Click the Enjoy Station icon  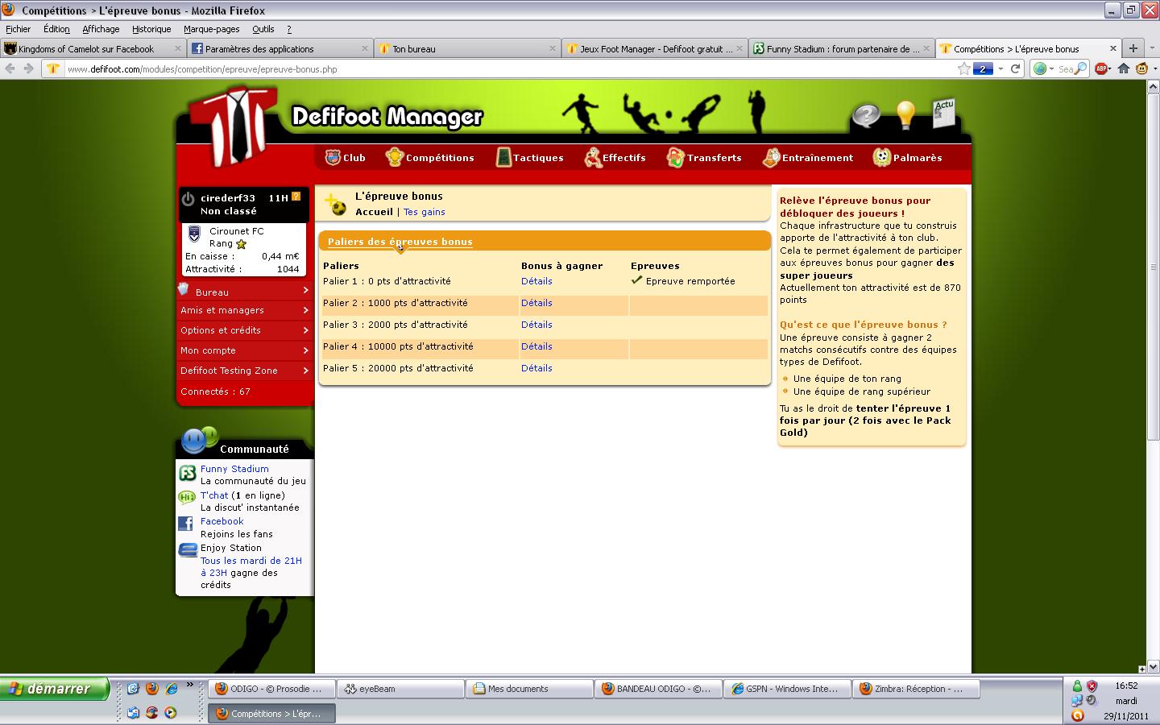point(188,550)
